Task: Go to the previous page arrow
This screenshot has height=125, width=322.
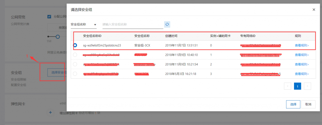Action: [x=287, y=86]
